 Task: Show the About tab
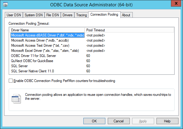126,15
